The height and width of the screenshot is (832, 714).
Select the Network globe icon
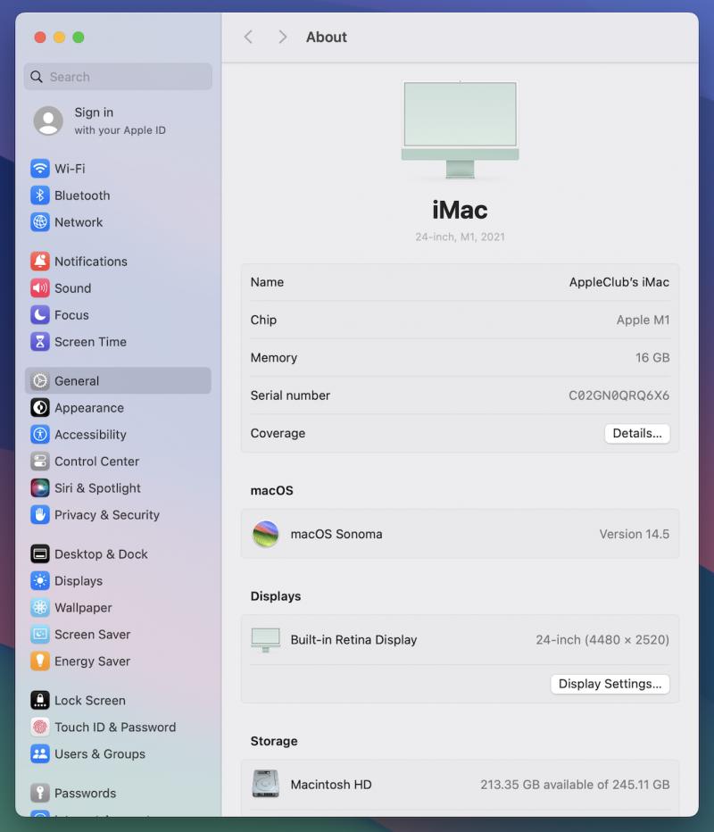coord(40,222)
